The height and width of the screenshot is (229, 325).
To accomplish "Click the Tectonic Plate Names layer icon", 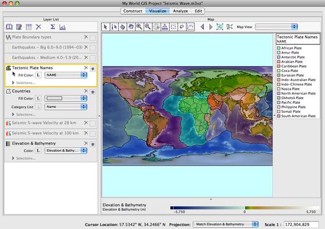I will click(8, 68).
